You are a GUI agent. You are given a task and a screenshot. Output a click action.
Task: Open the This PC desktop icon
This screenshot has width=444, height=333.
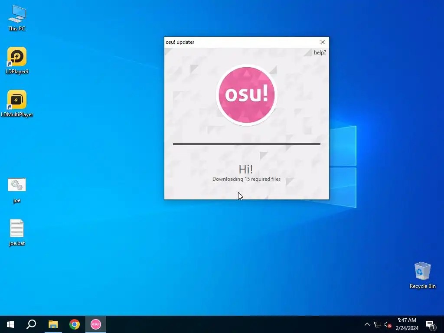pyautogui.click(x=17, y=18)
